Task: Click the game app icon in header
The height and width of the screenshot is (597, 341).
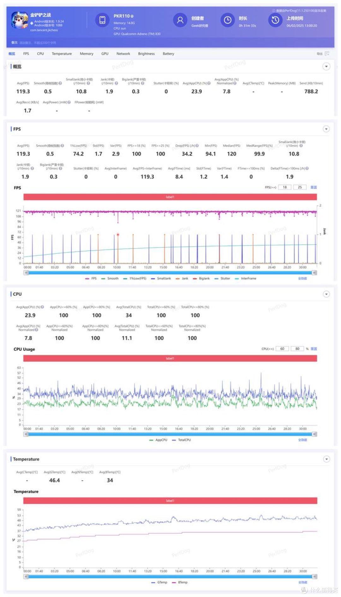Action: [20, 20]
